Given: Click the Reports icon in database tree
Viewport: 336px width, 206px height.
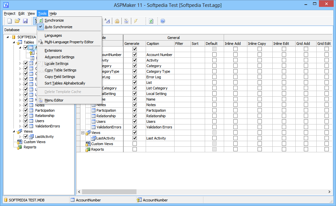Looking at the screenshot, I should [19, 147].
